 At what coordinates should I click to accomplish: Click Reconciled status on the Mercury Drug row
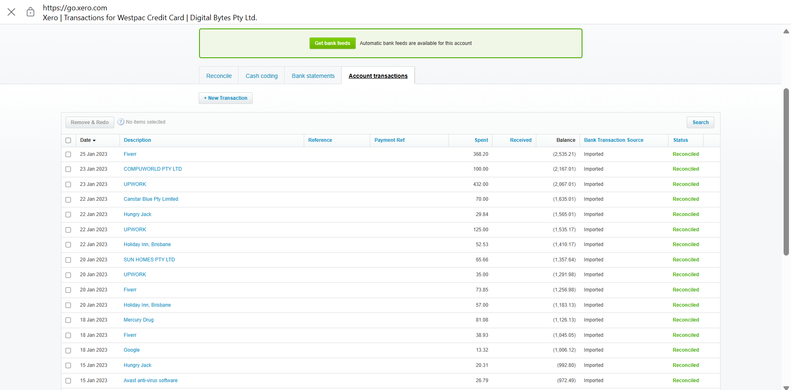point(685,320)
